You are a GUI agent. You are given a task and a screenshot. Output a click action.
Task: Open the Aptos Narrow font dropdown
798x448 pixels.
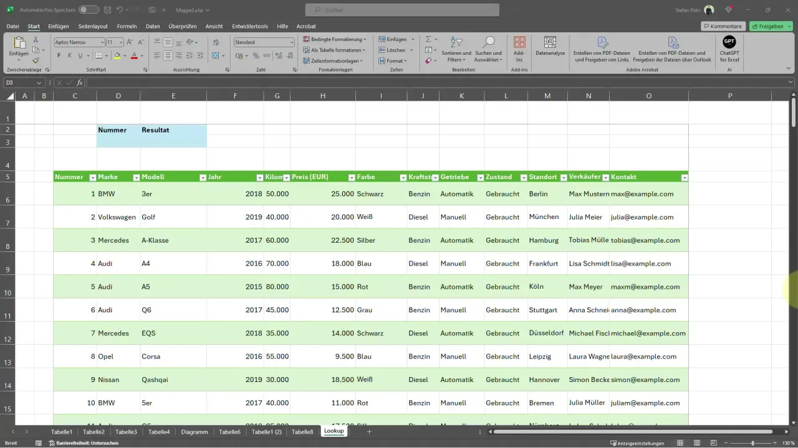pos(102,42)
